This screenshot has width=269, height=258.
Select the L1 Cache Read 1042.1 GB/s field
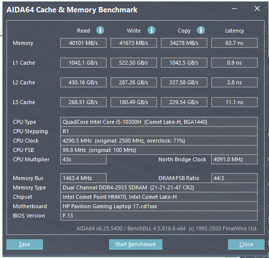tap(83, 63)
